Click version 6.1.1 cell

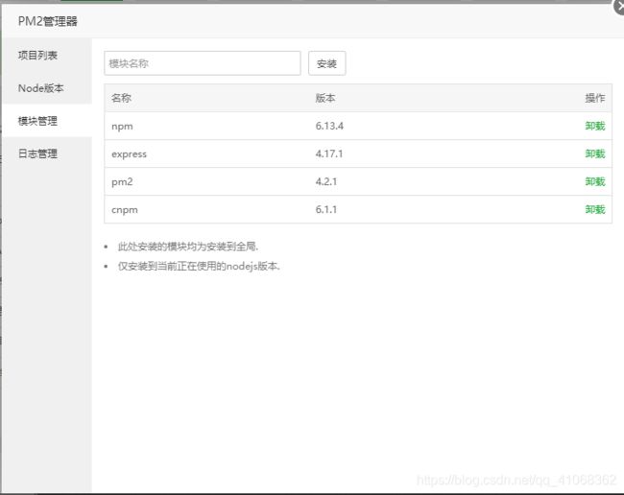point(326,209)
